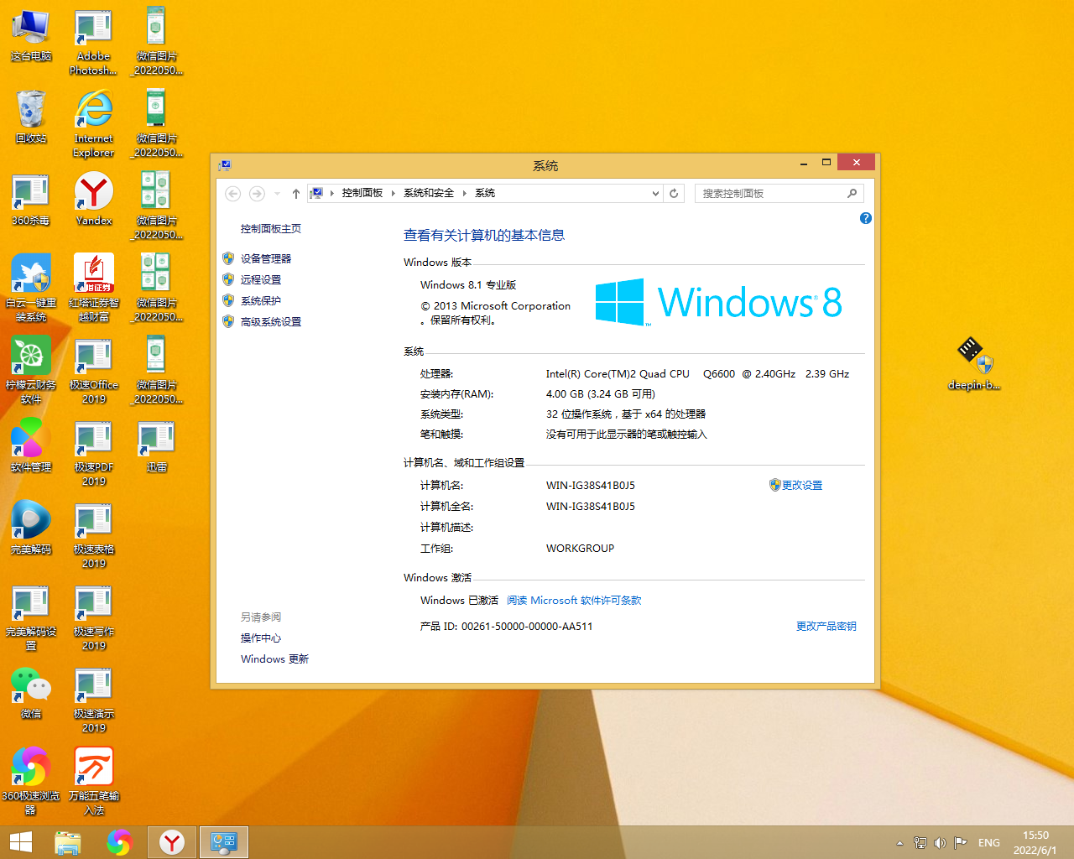
Task: Open the Recycle Bin desktop icon
Action: [x=31, y=117]
